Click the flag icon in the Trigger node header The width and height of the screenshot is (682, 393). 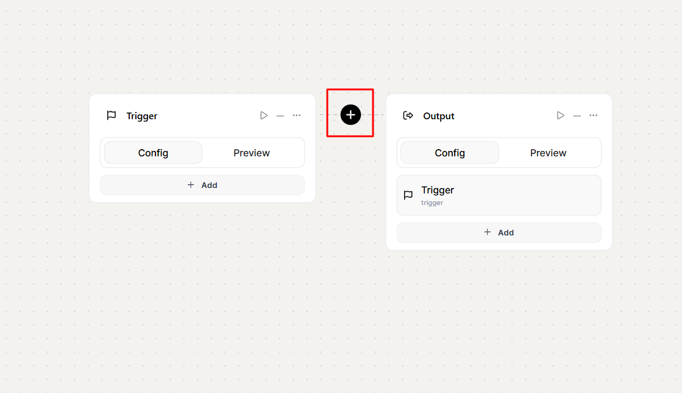click(112, 116)
